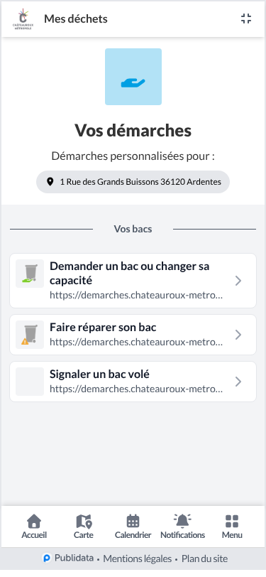Open the Notifications bell tab
The image size is (266, 577).
point(182,527)
